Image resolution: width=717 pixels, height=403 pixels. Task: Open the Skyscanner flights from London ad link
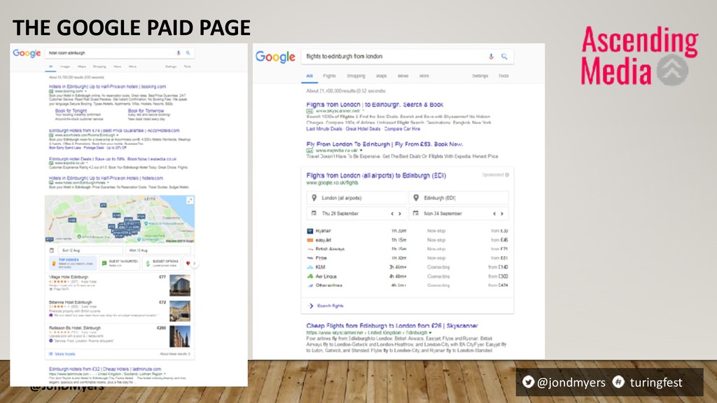pos(375,105)
